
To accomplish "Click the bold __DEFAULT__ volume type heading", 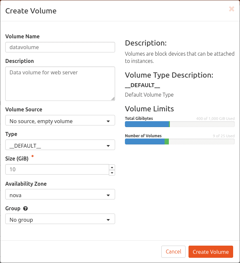I will (x=143, y=85).
